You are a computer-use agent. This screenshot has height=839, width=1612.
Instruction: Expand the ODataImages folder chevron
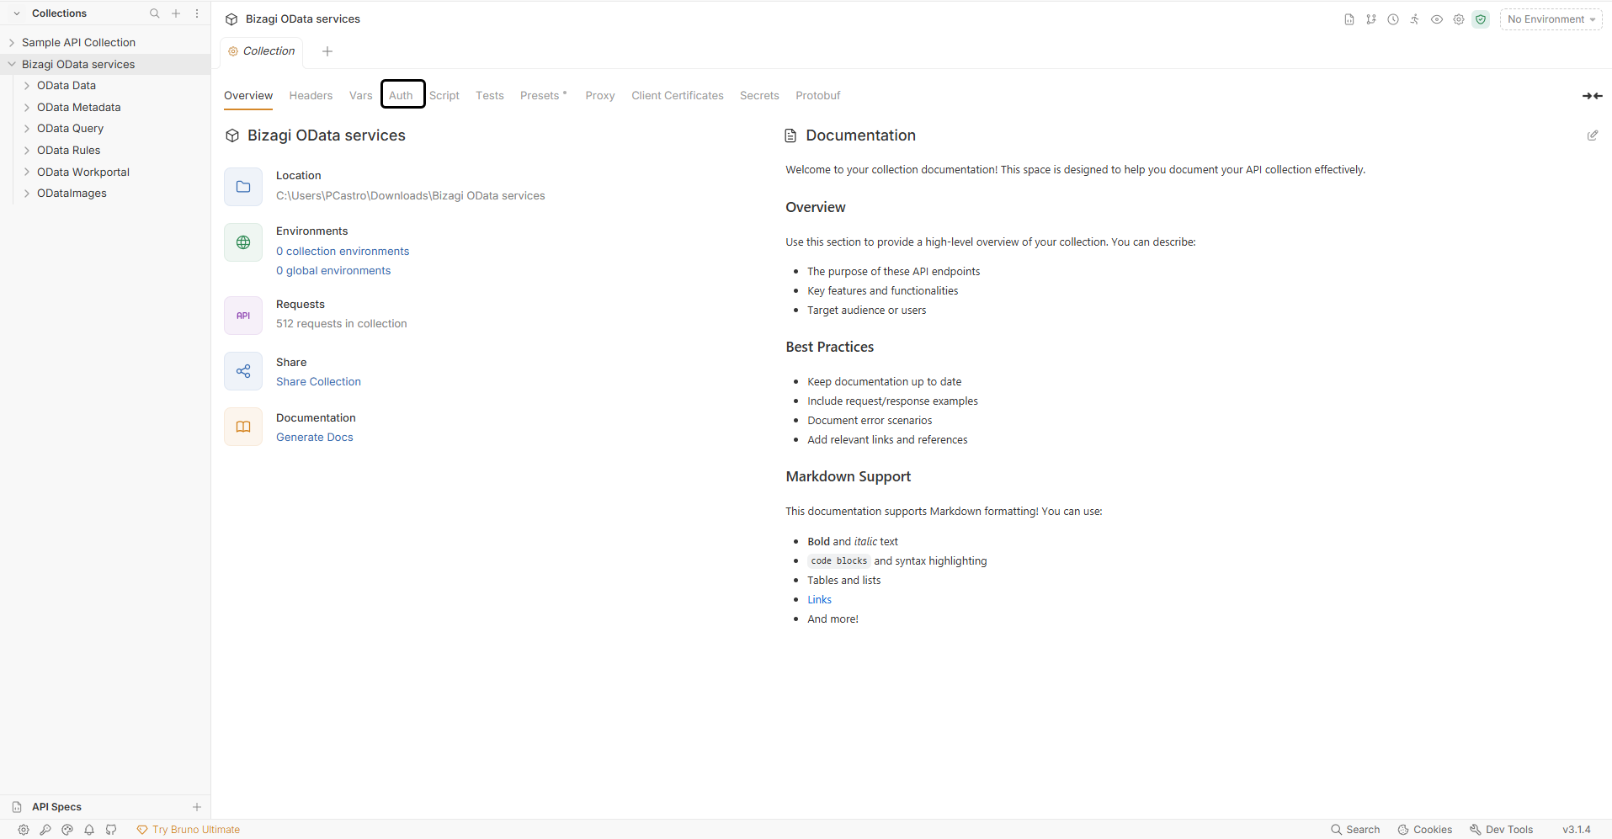click(x=27, y=194)
